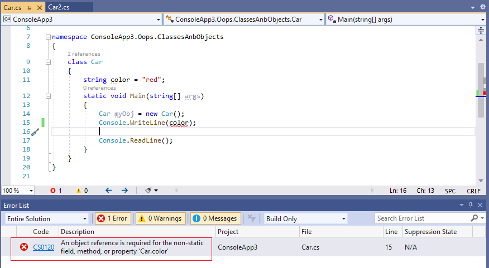Click the '0 references' CodeLens link

pos(99,88)
